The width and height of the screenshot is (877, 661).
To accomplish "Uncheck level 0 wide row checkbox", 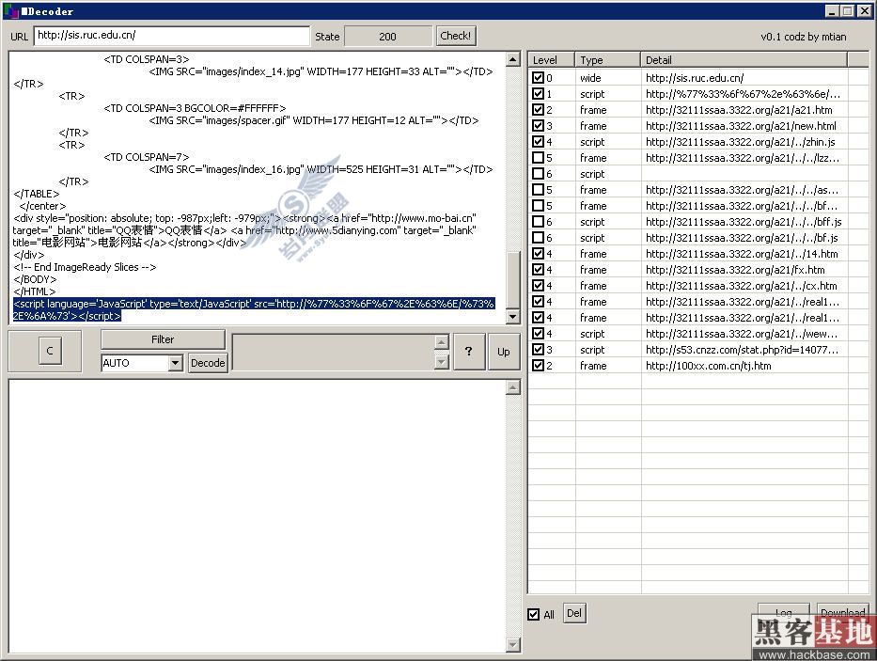I will pyautogui.click(x=538, y=78).
